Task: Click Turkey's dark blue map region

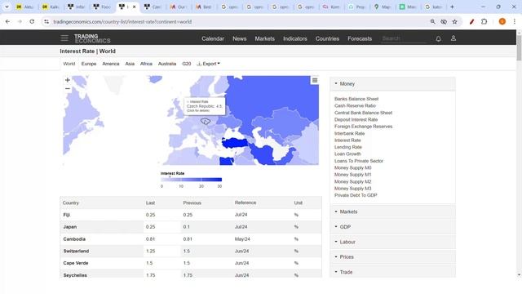Action: pyautogui.click(x=235, y=143)
